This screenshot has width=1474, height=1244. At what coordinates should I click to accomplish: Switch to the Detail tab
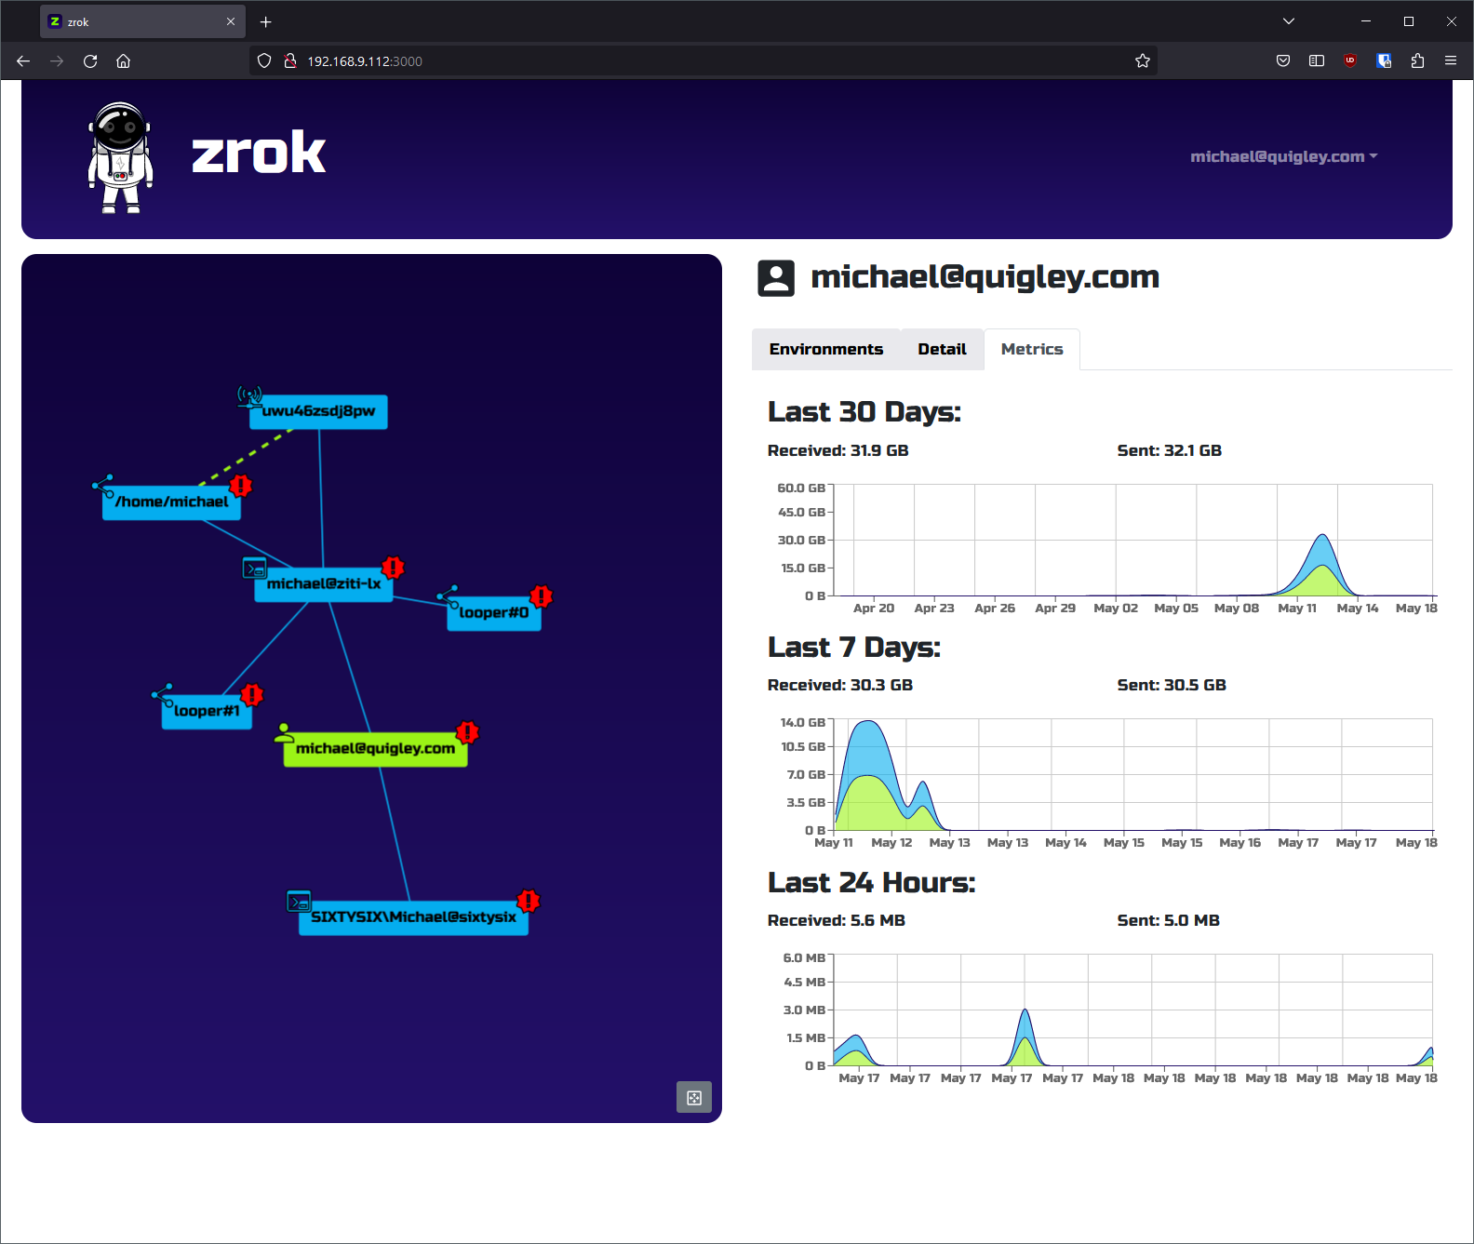pos(942,350)
